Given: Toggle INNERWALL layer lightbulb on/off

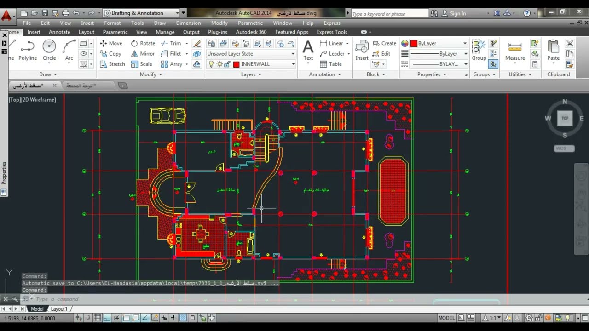Looking at the screenshot, I should coord(211,64).
